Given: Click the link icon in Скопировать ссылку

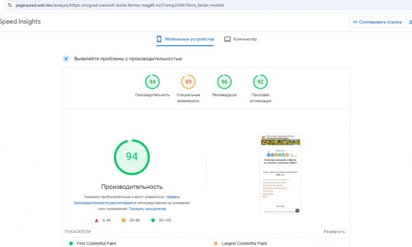Looking at the screenshot, I should pyautogui.click(x=355, y=22).
